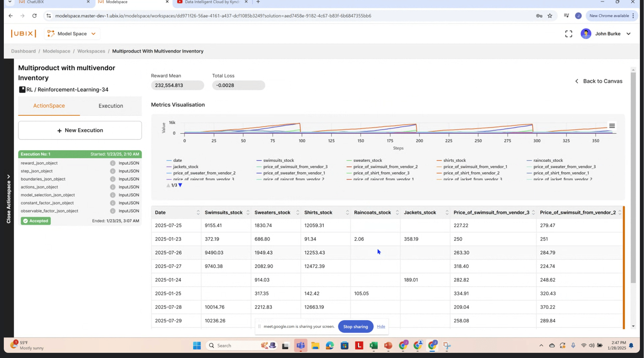The height and width of the screenshot is (358, 644).
Task: Toggle date legend series
Action: (174, 160)
